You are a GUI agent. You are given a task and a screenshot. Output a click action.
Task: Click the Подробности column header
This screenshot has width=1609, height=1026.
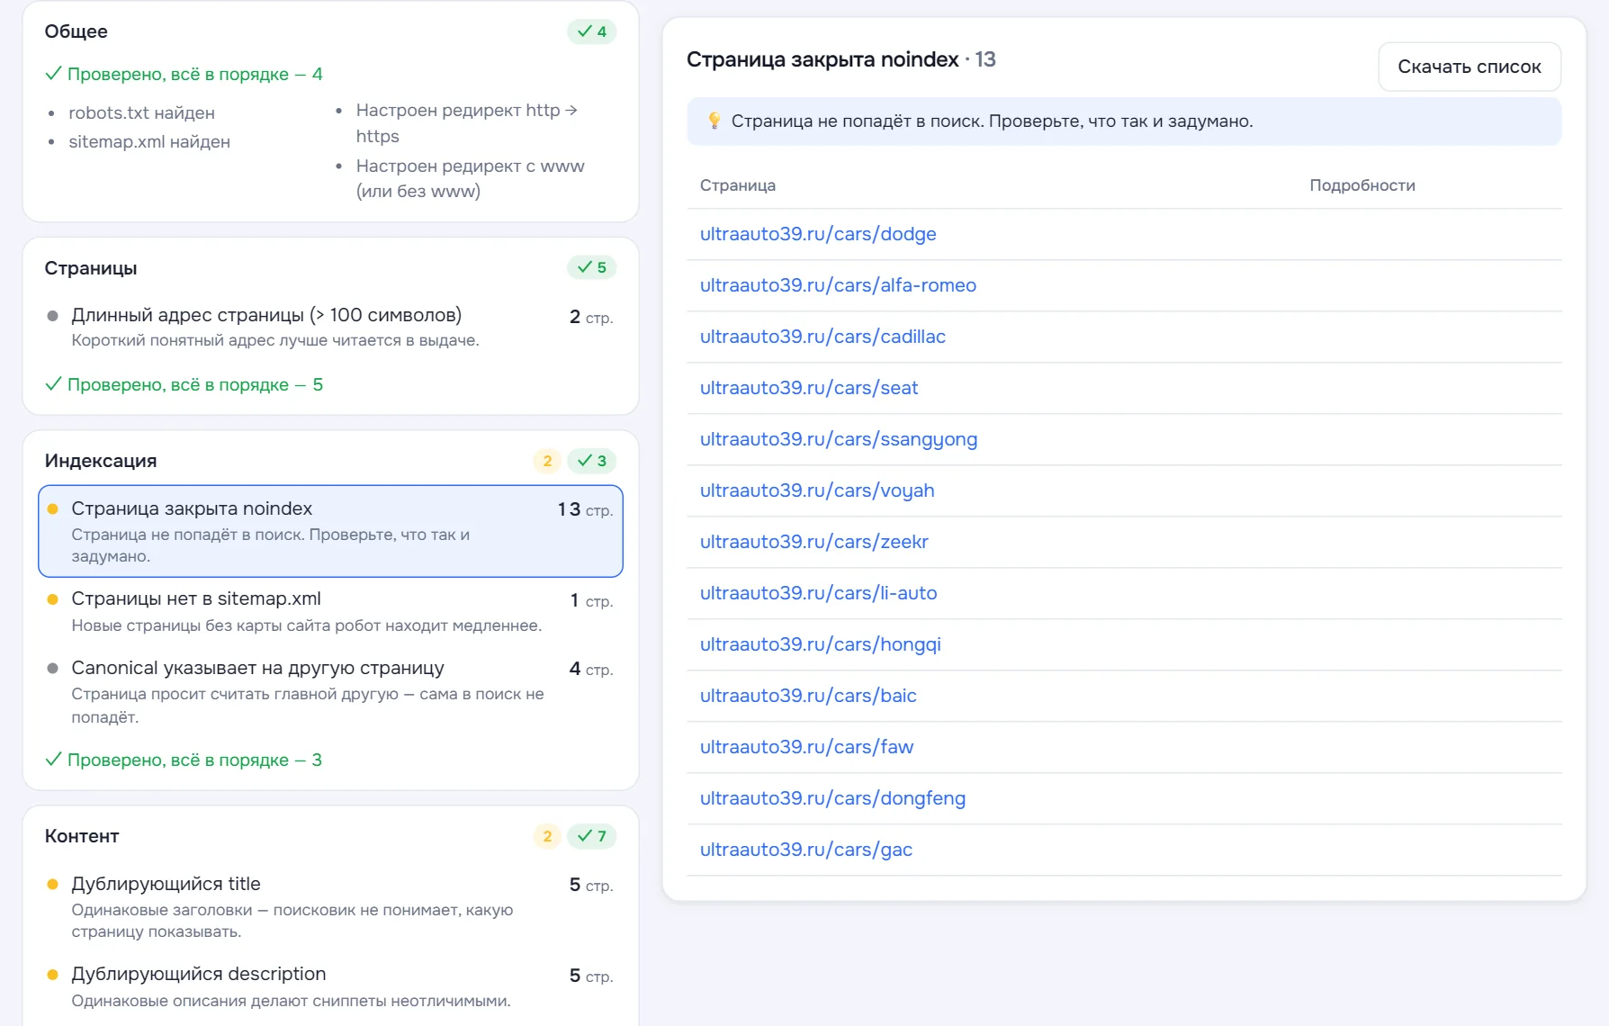[x=1362, y=185]
